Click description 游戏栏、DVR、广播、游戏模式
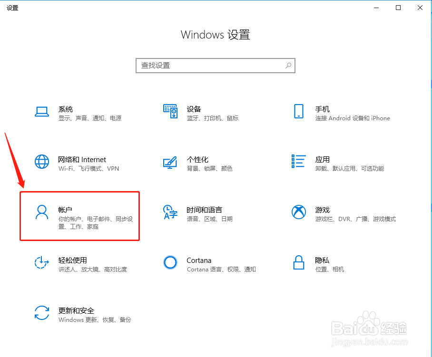The width and height of the screenshot is (432, 357). pos(356,219)
